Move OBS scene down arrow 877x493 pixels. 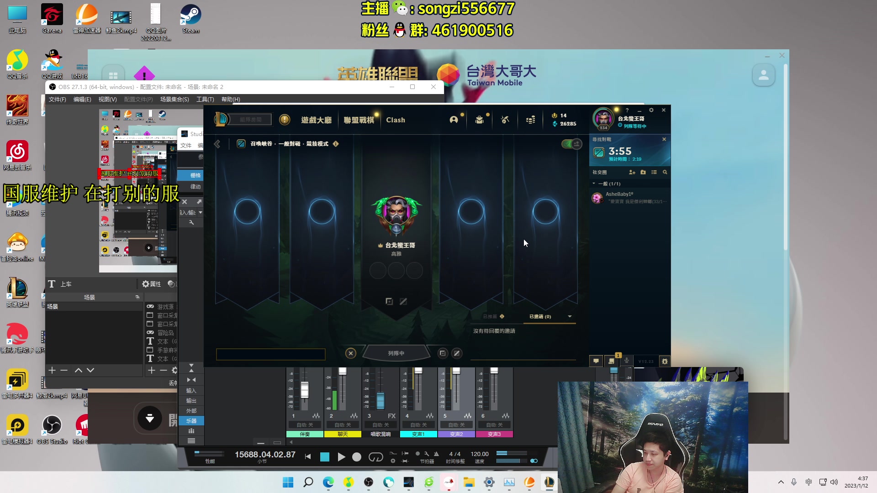pyautogui.click(x=90, y=370)
